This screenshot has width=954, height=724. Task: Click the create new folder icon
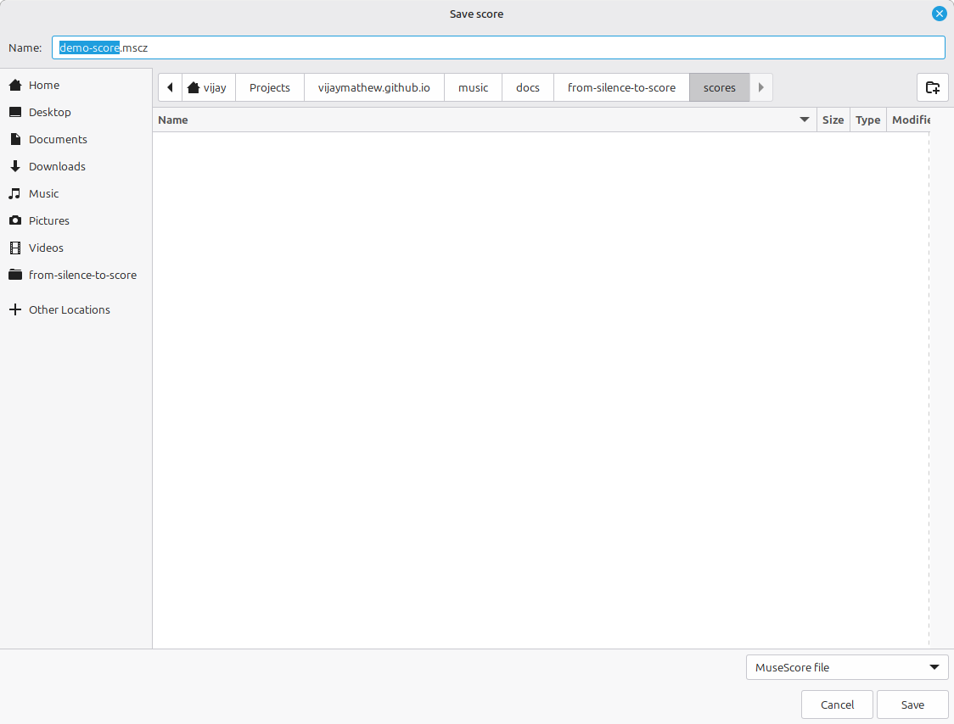[x=932, y=87]
